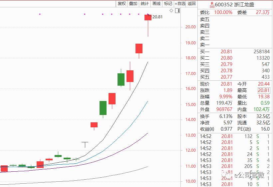273x187 pixels.
Task: Click the boxed 最高 value 20.81
Action: 264,90
